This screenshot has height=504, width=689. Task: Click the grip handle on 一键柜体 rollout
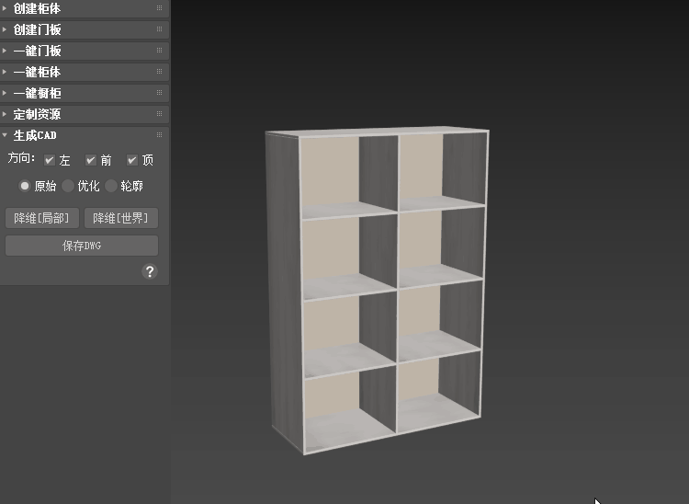point(160,71)
